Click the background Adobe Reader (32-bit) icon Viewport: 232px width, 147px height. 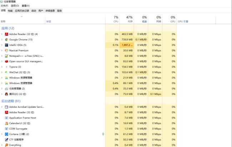[6, 112]
